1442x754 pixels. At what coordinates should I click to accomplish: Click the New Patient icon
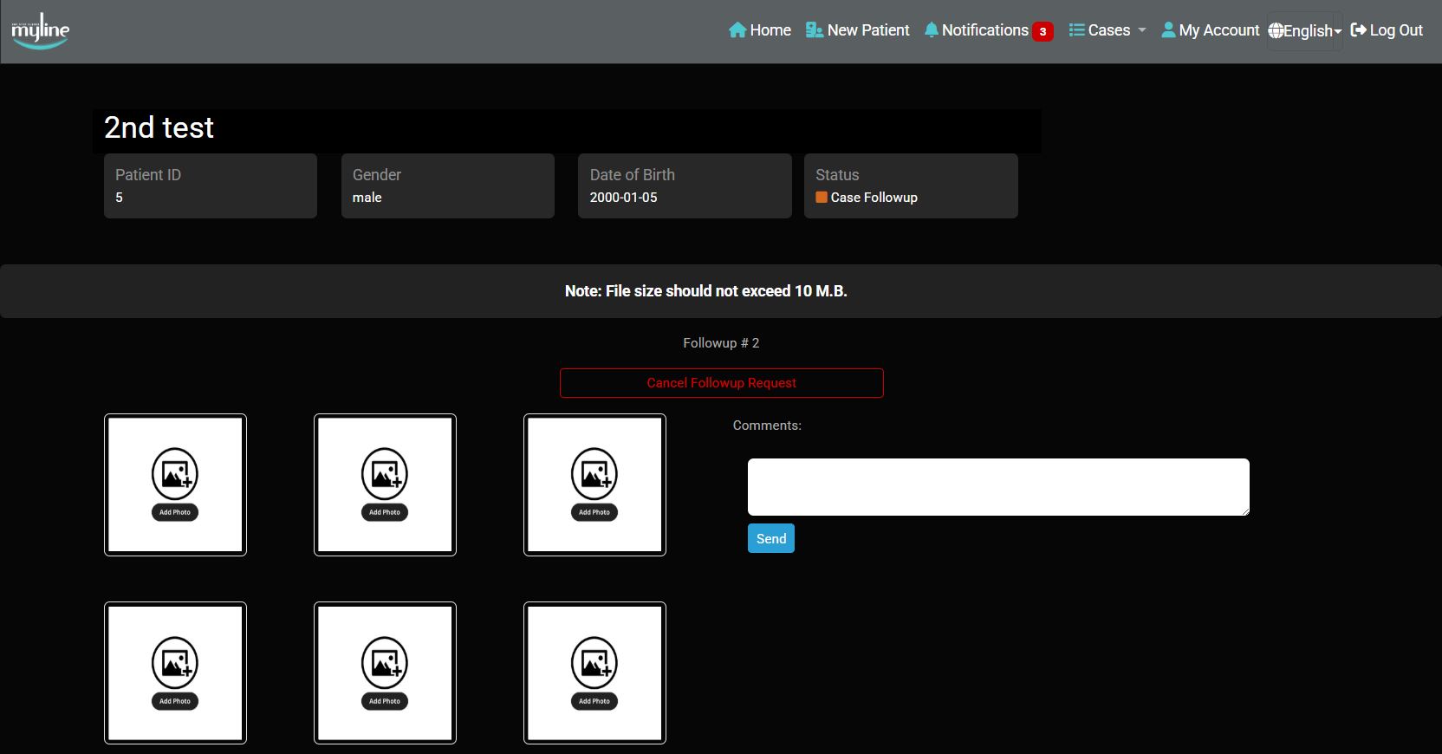(x=814, y=30)
